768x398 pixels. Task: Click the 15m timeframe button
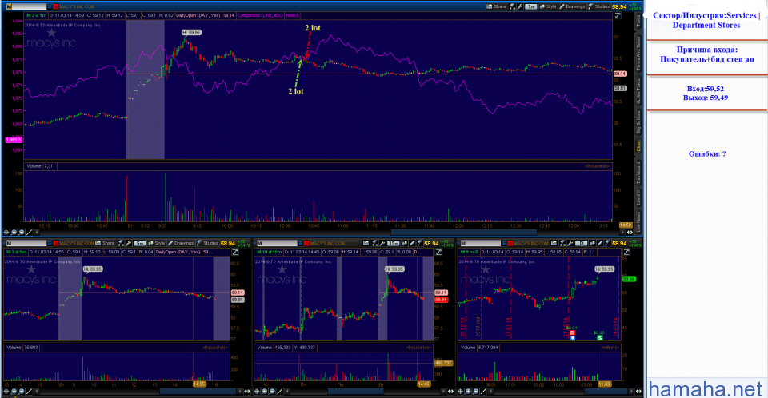(394, 243)
